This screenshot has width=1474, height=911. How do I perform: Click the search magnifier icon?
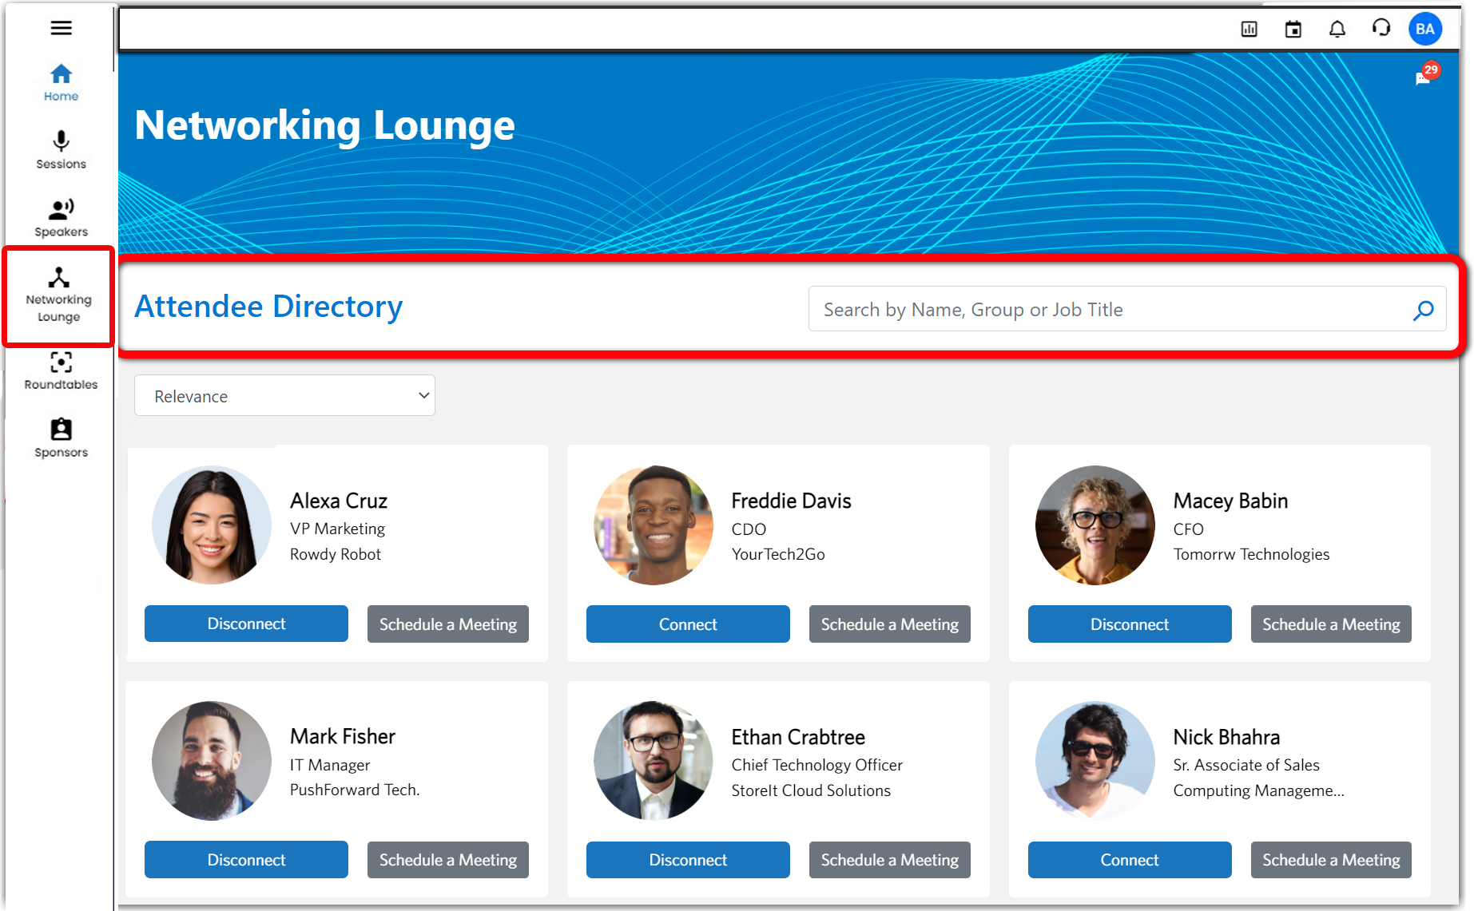point(1423,310)
